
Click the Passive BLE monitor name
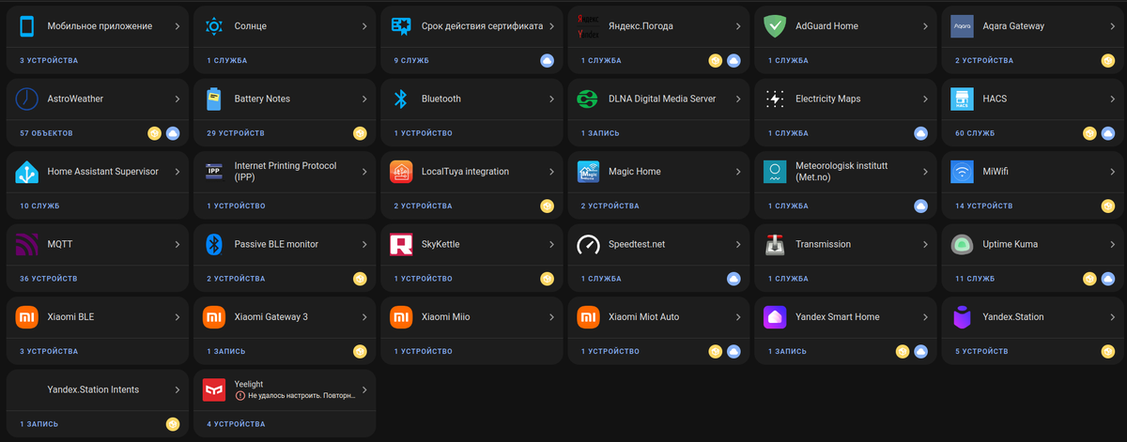pos(276,244)
